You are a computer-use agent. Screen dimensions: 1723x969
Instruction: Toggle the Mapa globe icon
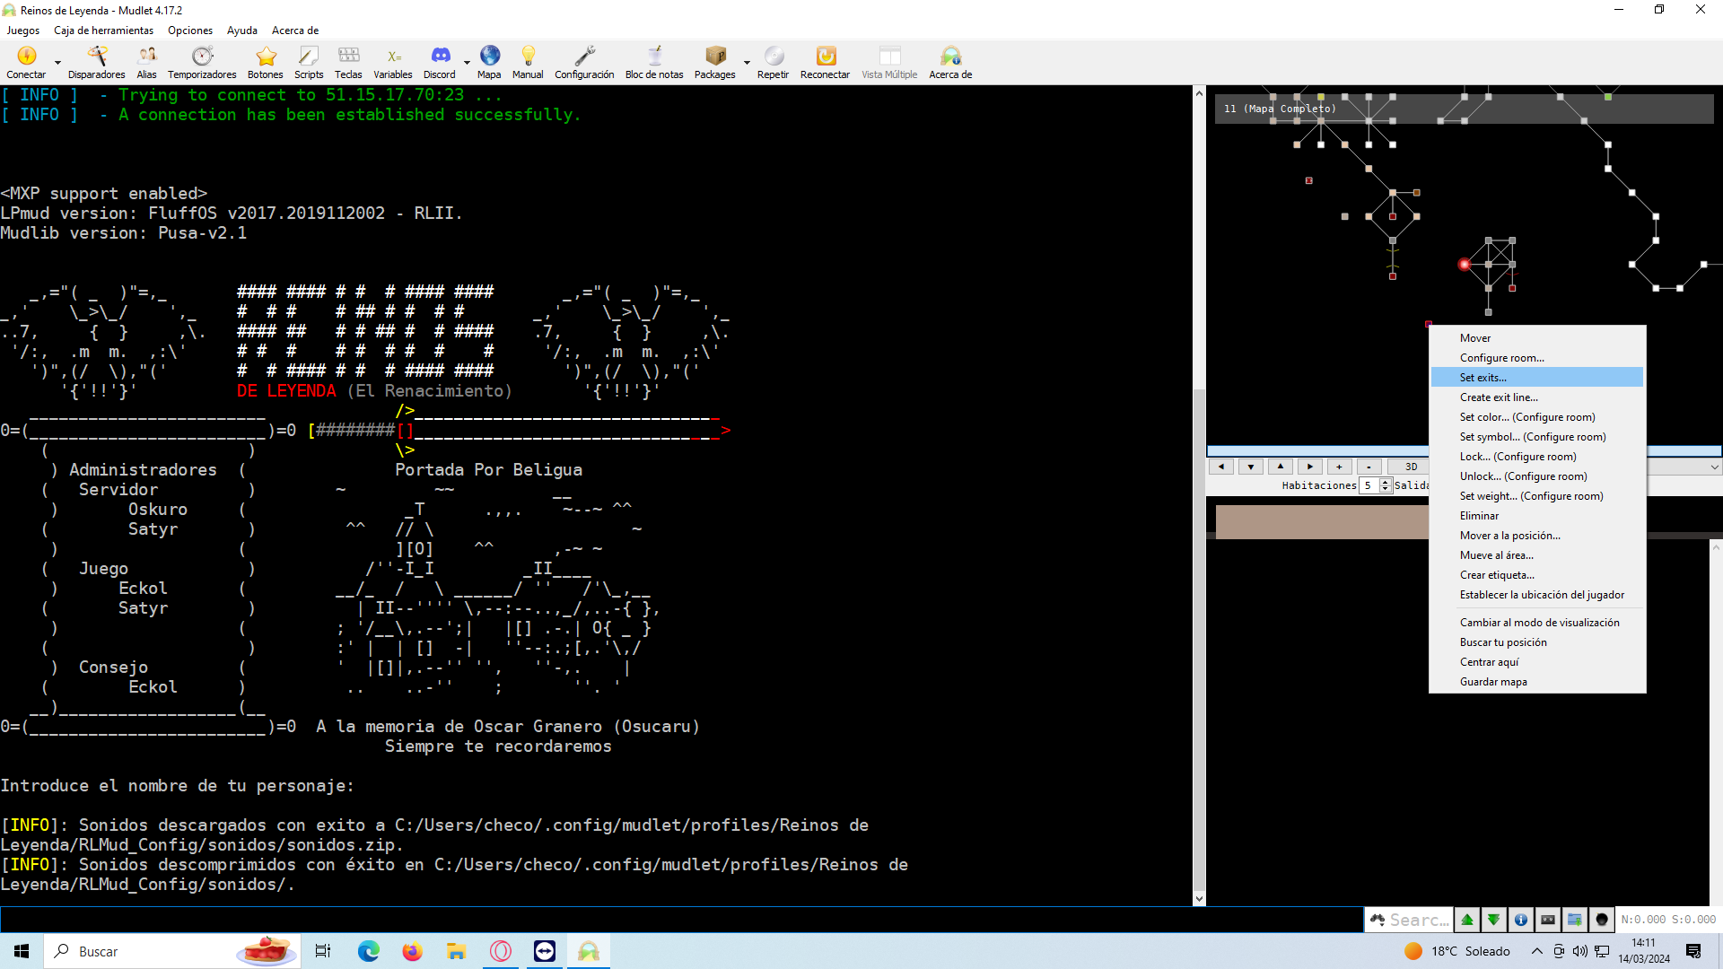[489, 63]
